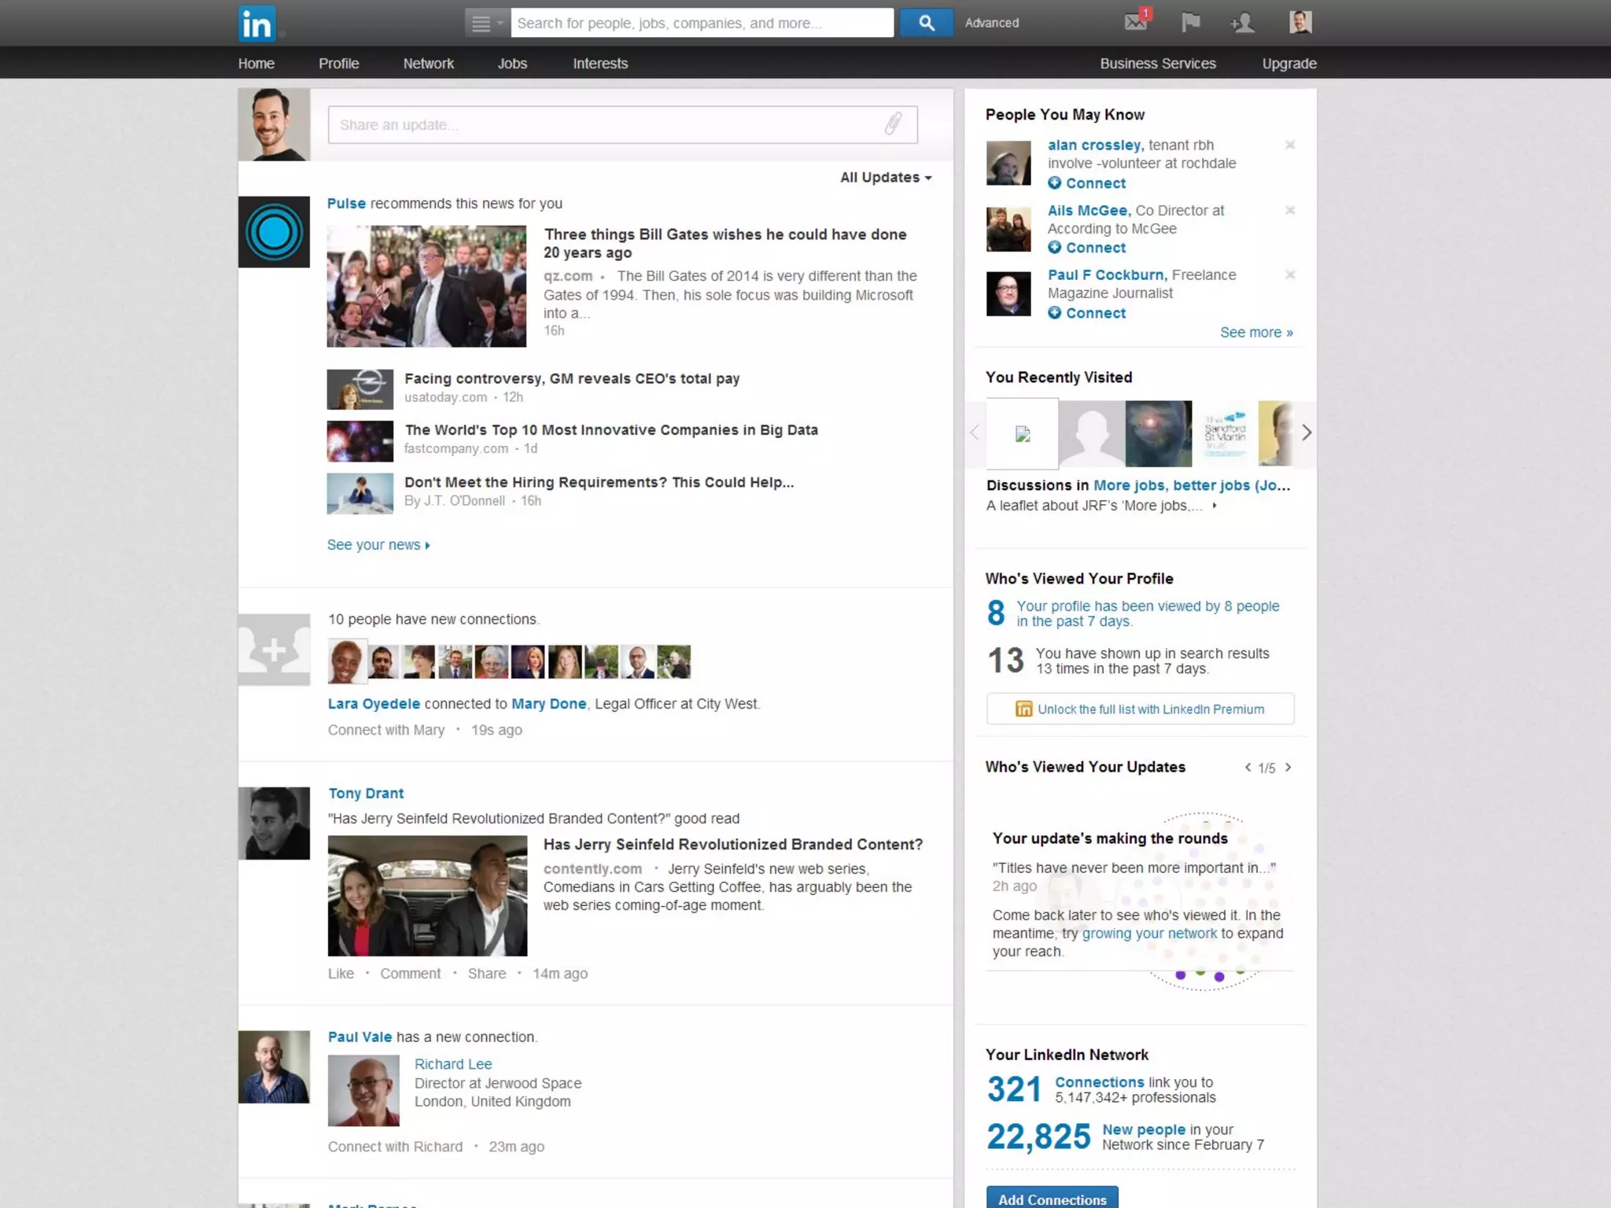
Task: Open the Interests menu
Action: click(x=600, y=64)
